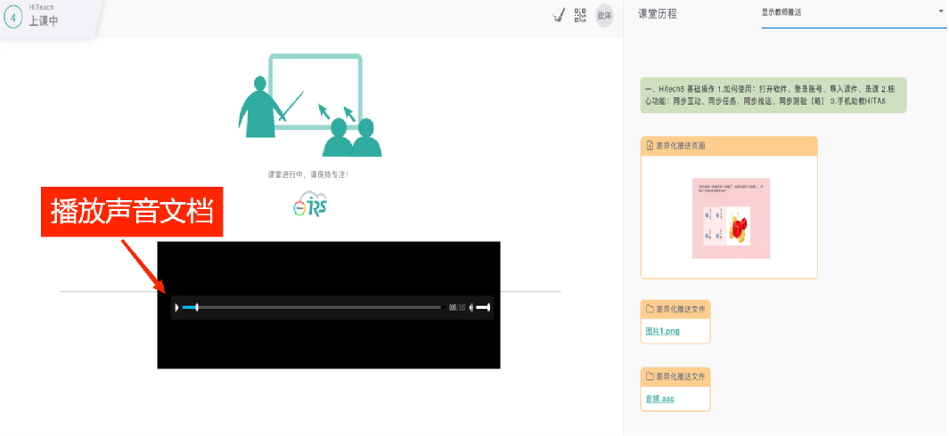
Task: Click the circled number 4 badge
Action: click(x=13, y=18)
